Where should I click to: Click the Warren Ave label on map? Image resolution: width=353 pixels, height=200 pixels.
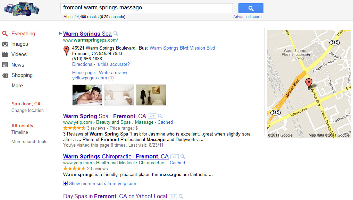(x=299, y=112)
